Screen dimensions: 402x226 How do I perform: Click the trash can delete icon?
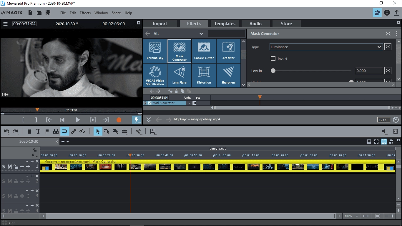coord(29,131)
